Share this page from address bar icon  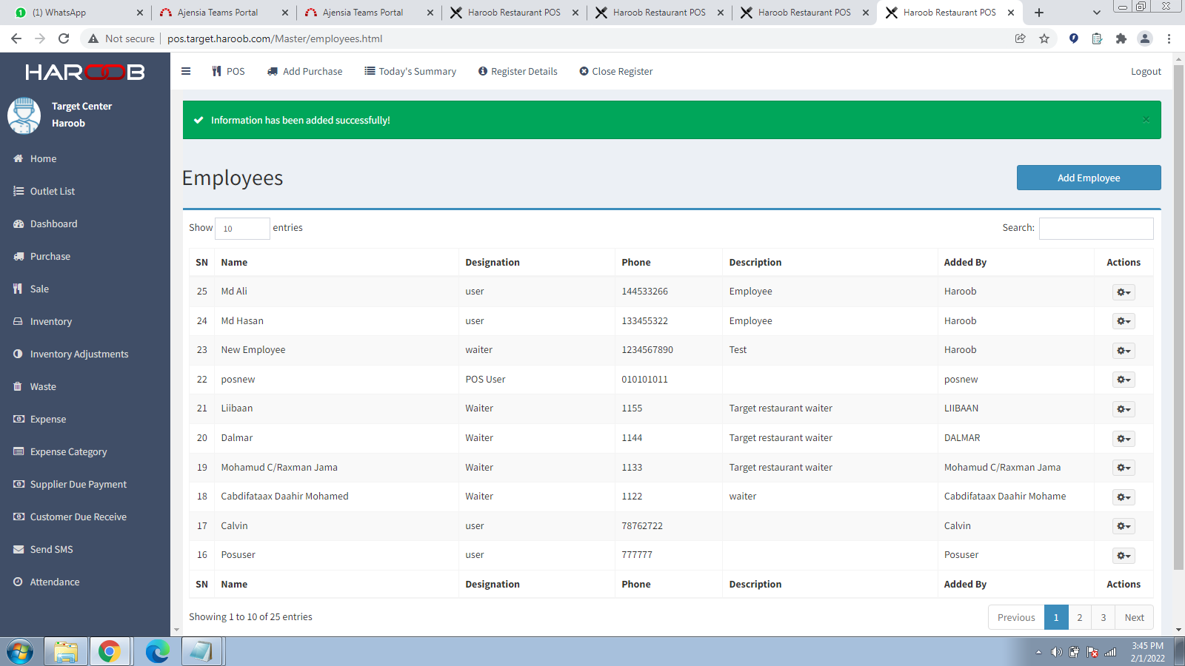[1020, 38]
